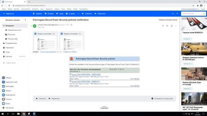Reply using Ответить in the blue toolbar
This screenshot has height=116, width=207.
tap(87, 14)
